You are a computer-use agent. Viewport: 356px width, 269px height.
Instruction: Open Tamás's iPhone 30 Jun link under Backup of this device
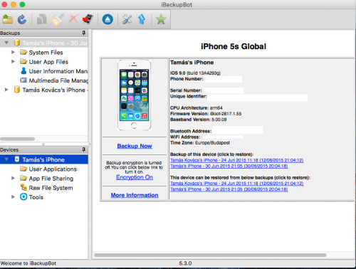[x=229, y=166]
